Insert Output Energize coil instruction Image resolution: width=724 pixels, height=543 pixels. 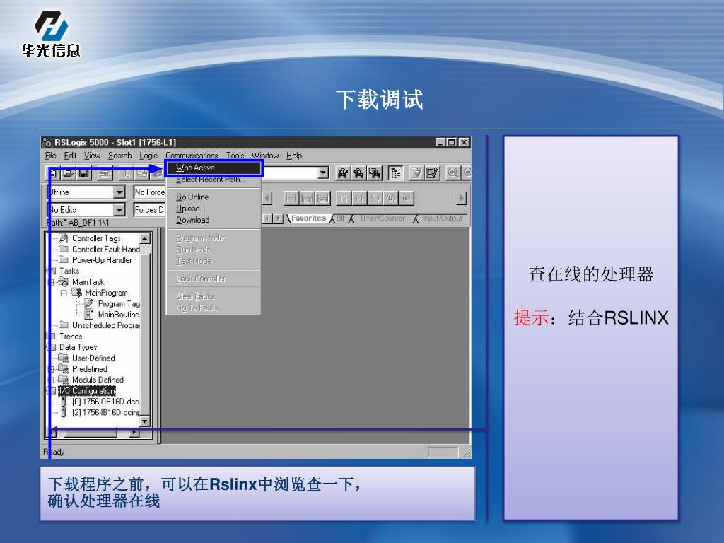[375, 199]
